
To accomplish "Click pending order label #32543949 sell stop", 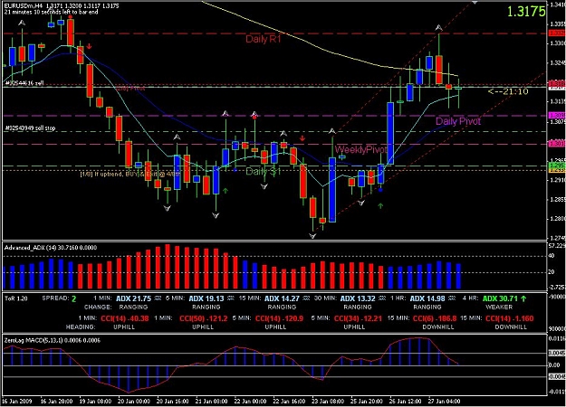I will pyautogui.click(x=30, y=128).
